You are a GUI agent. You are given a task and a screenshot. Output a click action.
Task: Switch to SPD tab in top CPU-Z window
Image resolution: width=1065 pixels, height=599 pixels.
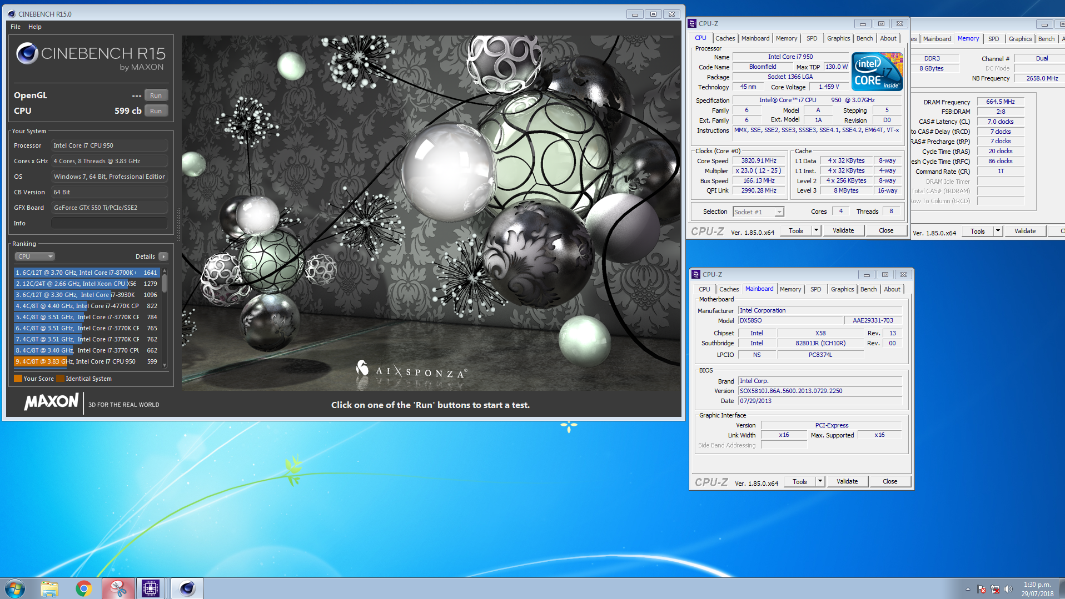pyautogui.click(x=812, y=38)
